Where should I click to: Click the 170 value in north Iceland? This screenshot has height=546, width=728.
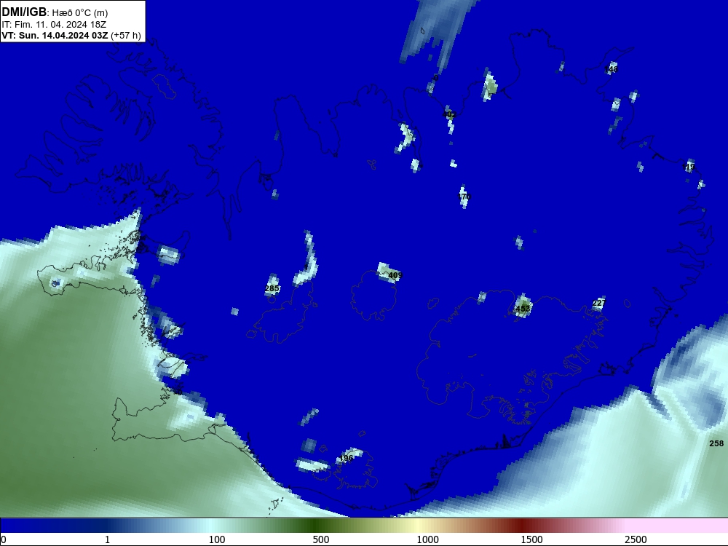pos(464,197)
